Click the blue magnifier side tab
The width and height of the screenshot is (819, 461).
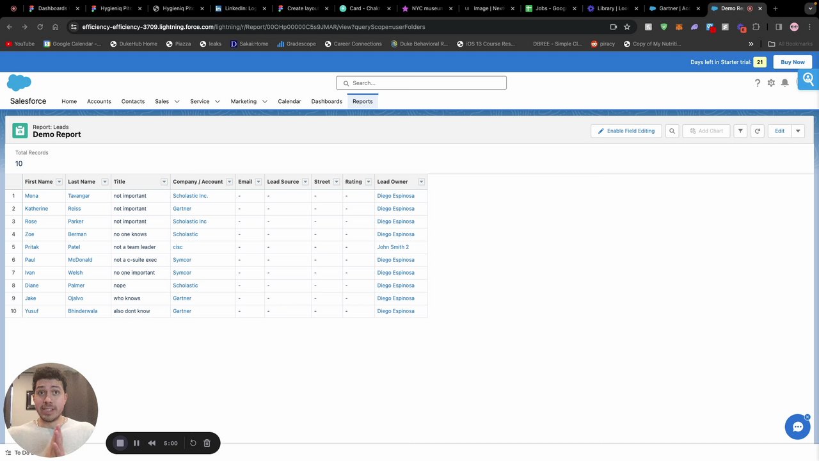(808, 79)
